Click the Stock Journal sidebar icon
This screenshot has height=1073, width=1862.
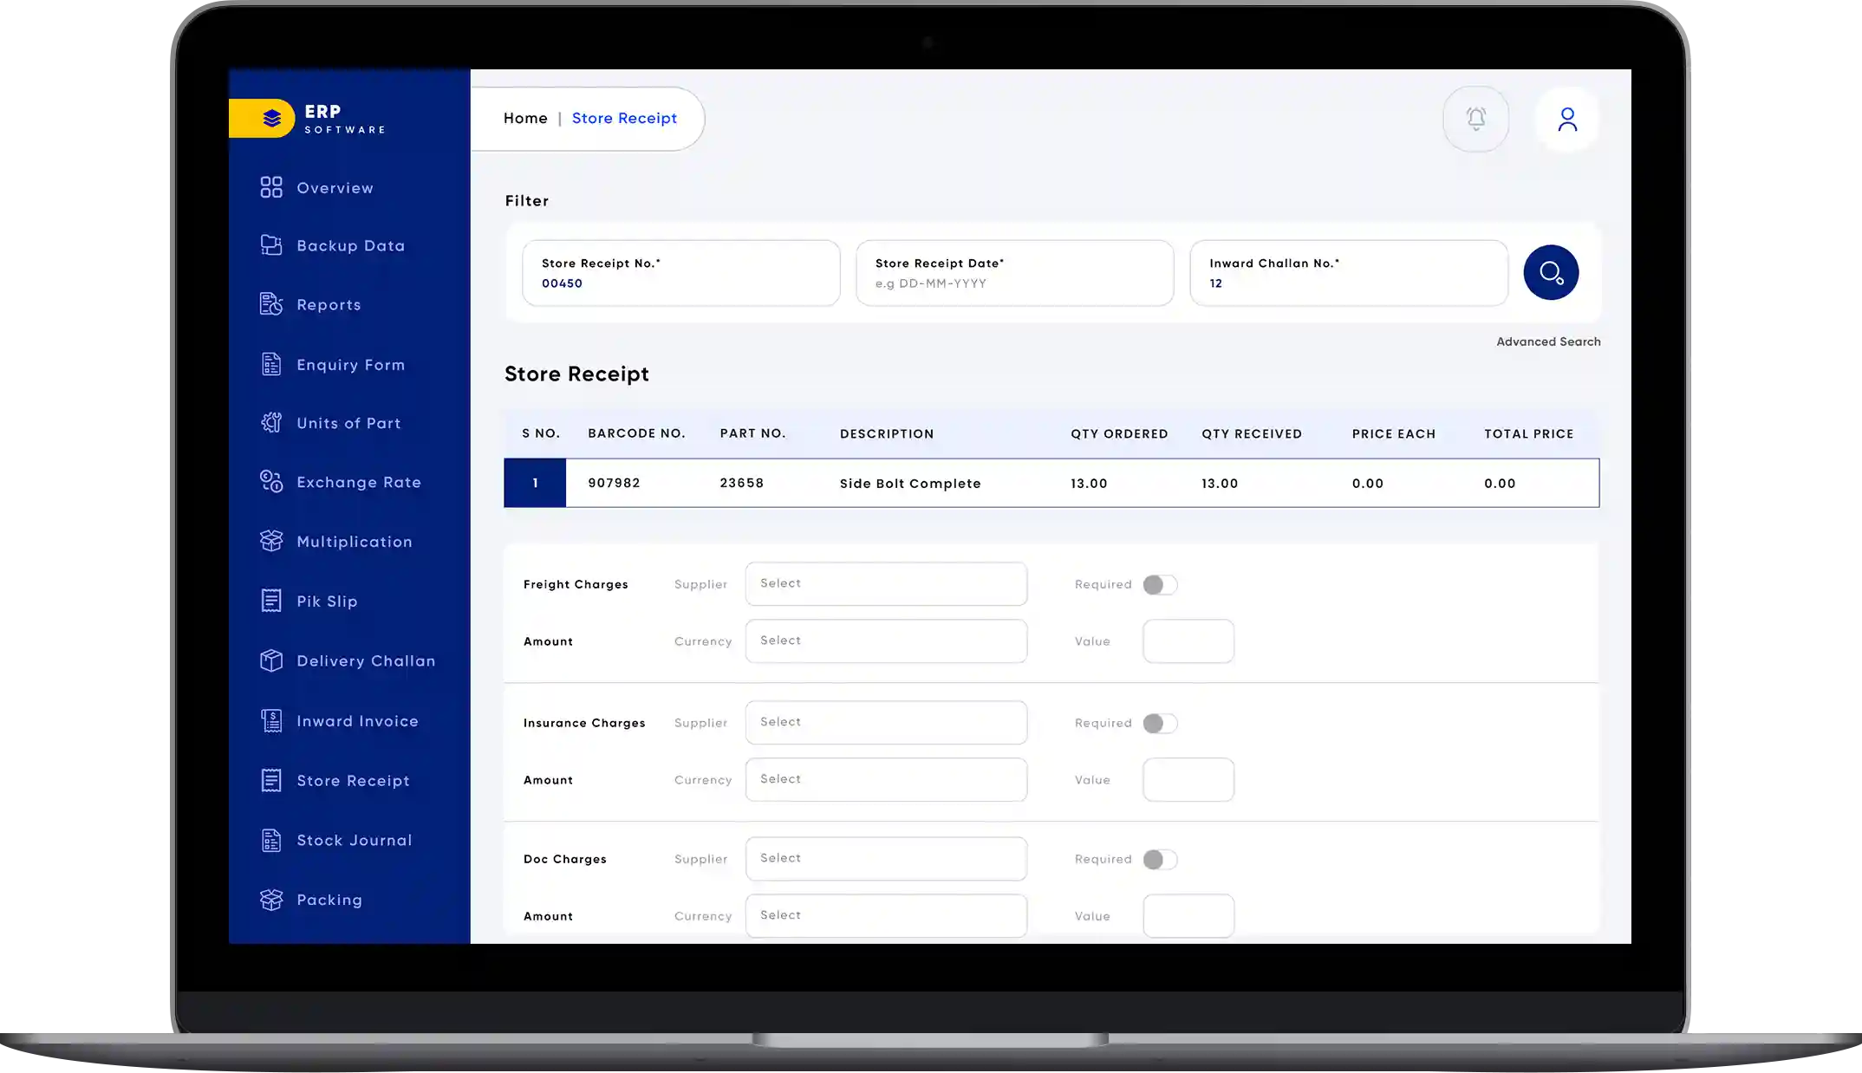click(271, 840)
